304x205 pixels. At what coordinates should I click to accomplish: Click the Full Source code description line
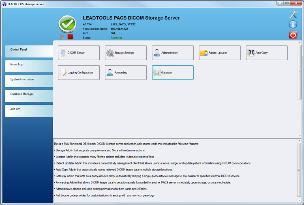pyautogui.click(x=105, y=195)
